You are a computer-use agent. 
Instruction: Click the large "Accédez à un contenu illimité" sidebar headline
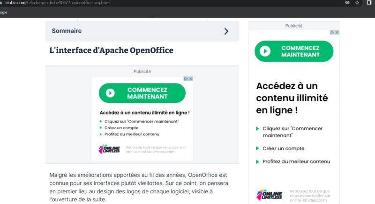pos(292,98)
